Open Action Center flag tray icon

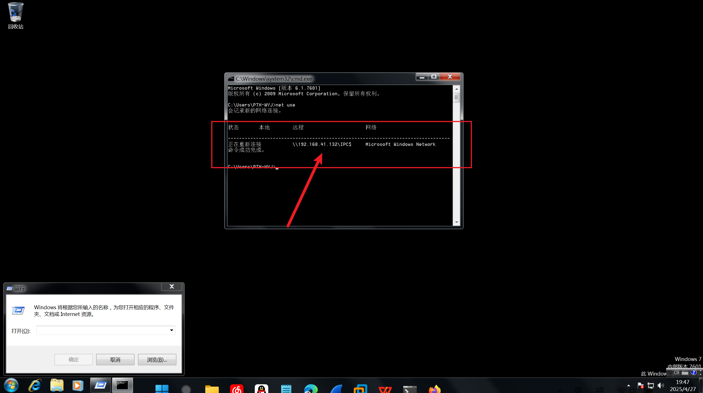coord(641,385)
